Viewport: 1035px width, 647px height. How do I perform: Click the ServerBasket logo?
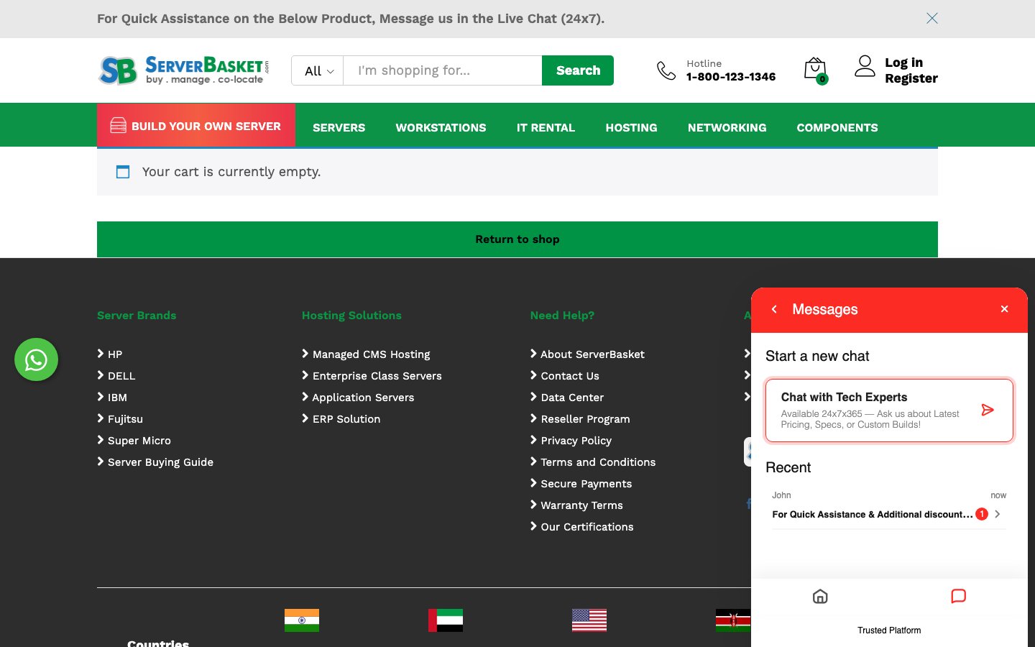pos(183,70)
